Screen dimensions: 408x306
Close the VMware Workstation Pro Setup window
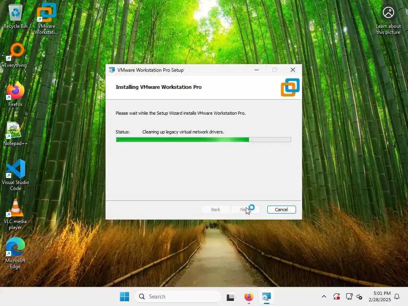pyautogui.click(x=293, y=70)
